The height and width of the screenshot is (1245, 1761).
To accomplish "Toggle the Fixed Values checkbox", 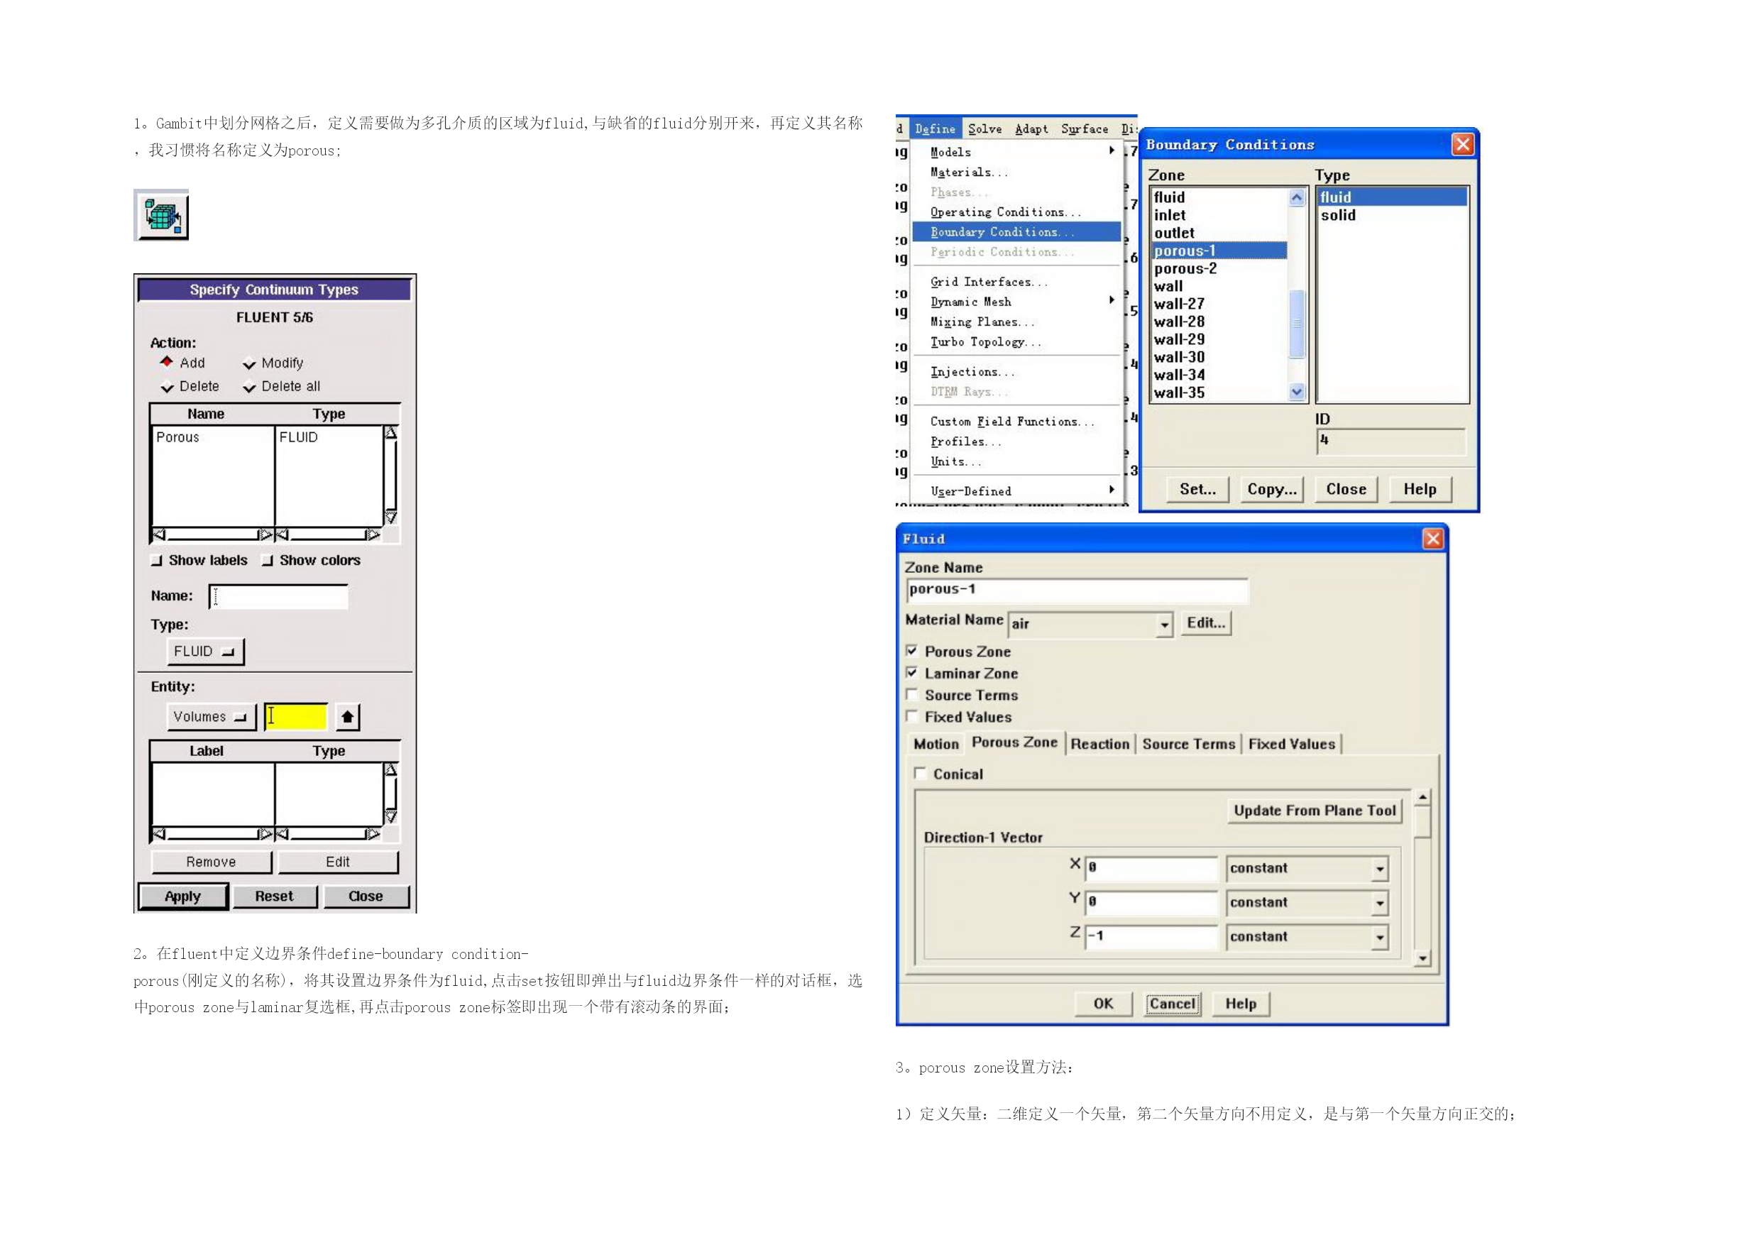I will click(911, 716).
